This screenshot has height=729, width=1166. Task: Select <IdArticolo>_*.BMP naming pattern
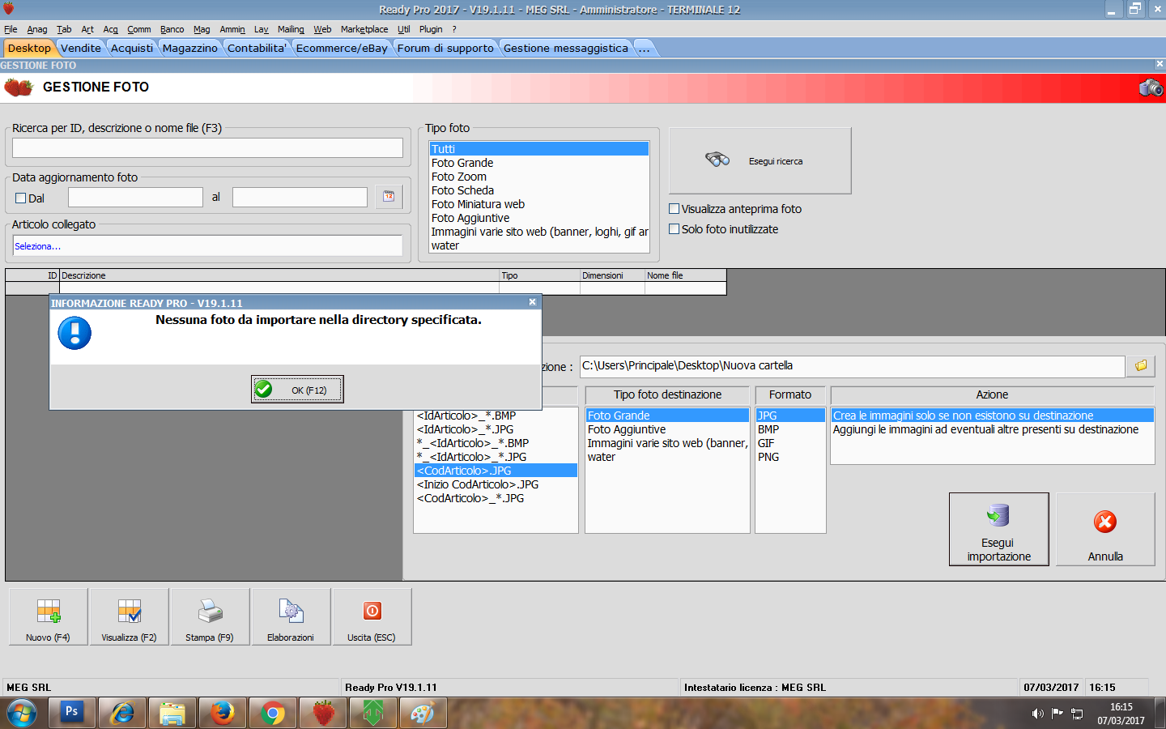click(x=496, y=416)
